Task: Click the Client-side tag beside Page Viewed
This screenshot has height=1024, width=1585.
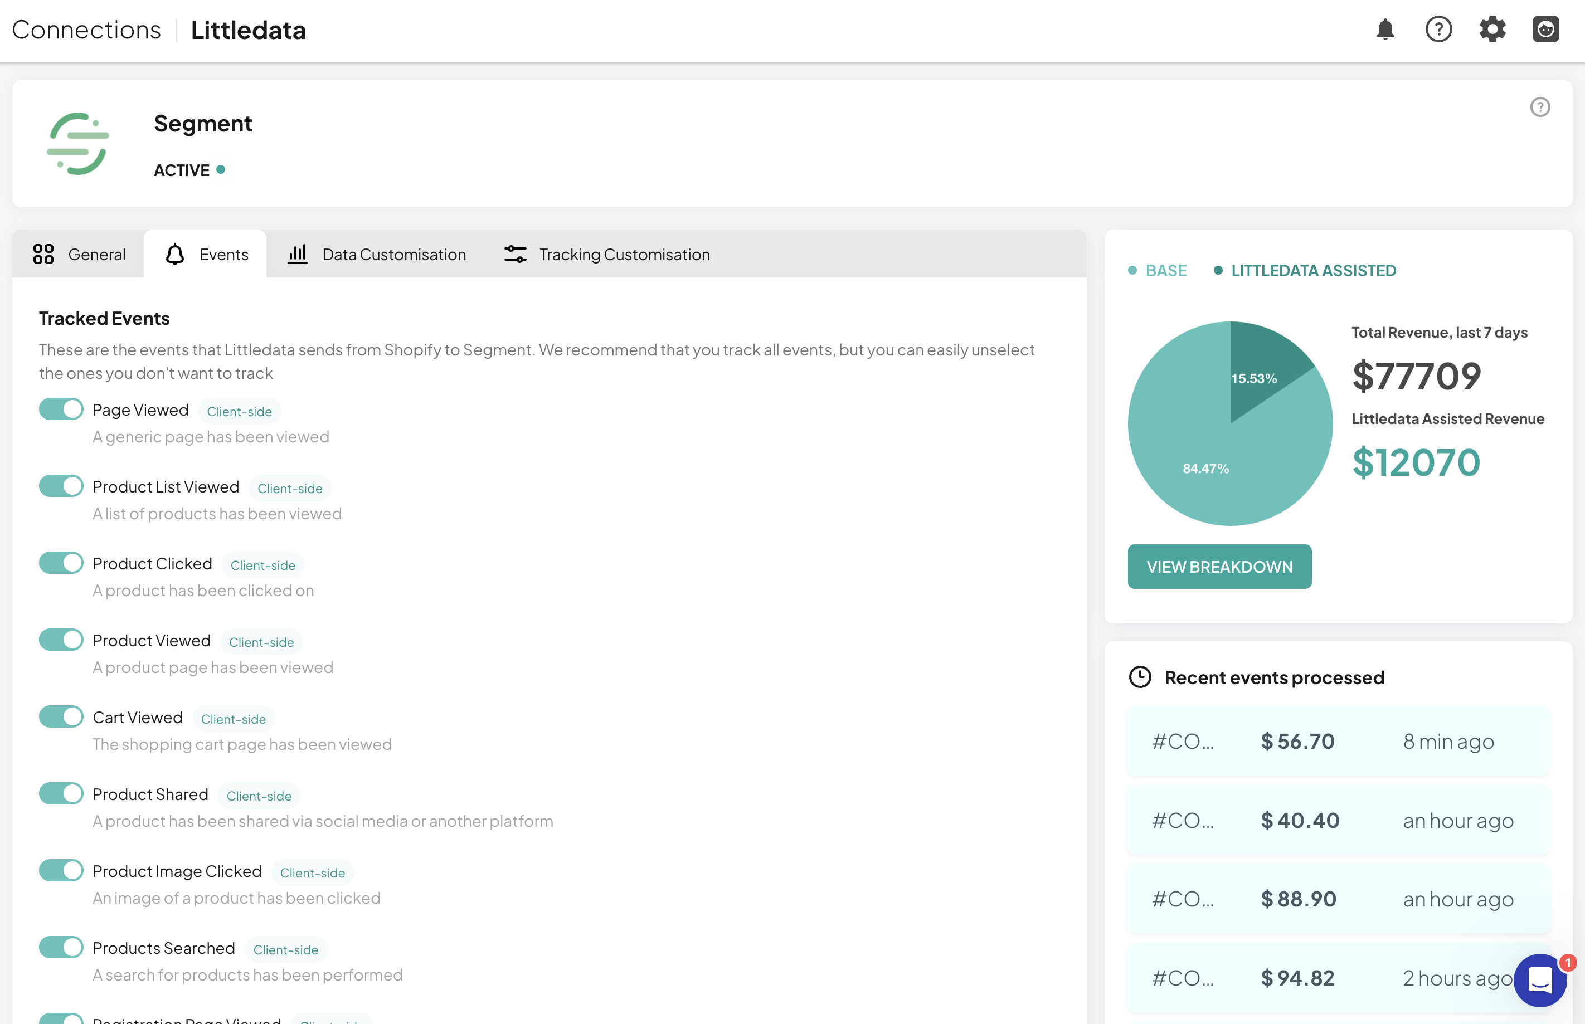Action: (x=240, y=412)
